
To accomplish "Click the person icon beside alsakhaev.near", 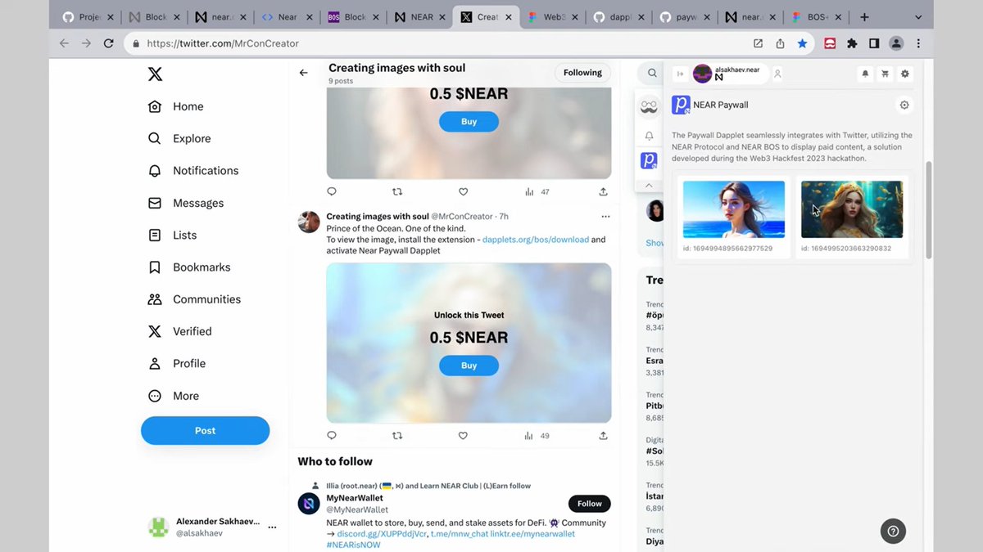I will tap(777, 74).
